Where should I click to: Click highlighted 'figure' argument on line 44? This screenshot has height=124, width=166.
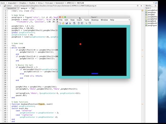(41, 104)
